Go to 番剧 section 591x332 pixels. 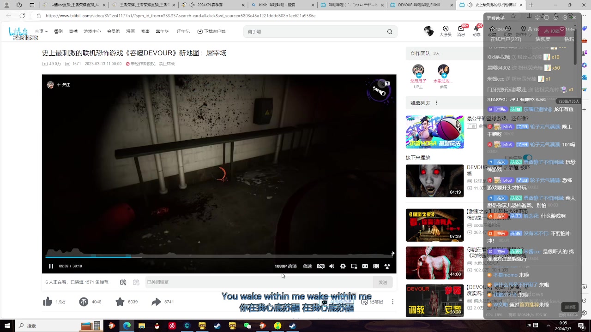pos(58,31)
